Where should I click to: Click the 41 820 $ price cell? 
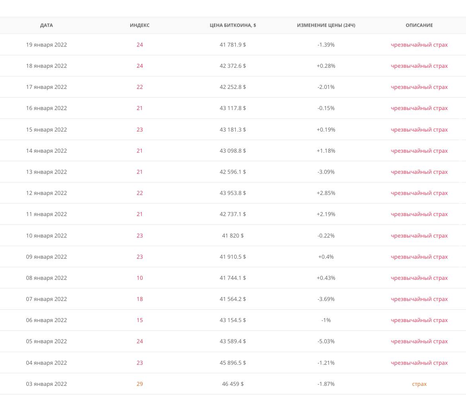[x=233, y=236]
